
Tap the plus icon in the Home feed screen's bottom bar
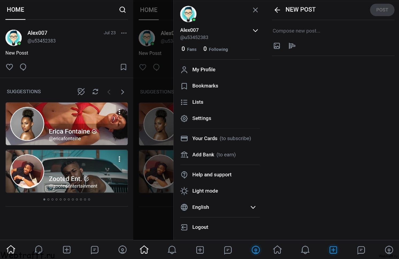[67, 250]
